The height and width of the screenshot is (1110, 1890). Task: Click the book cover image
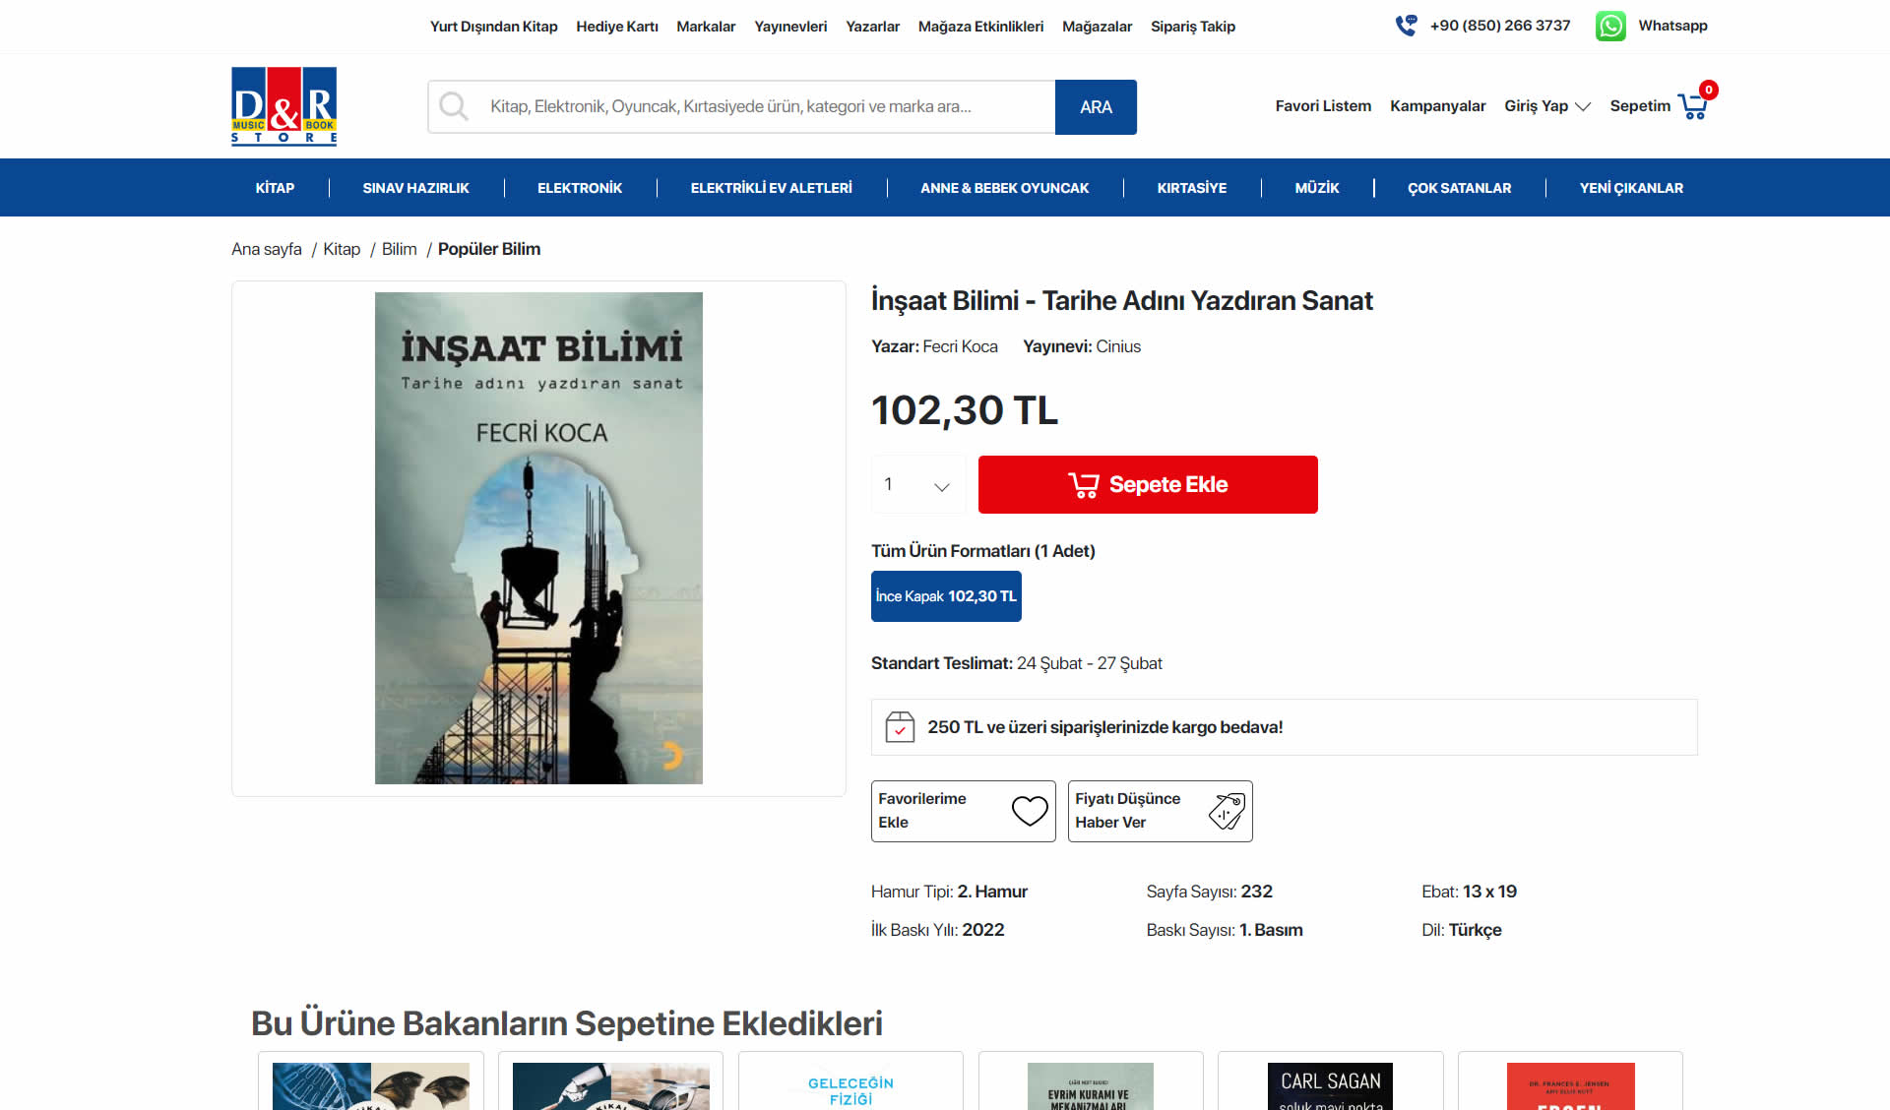(x=538, y=538)
